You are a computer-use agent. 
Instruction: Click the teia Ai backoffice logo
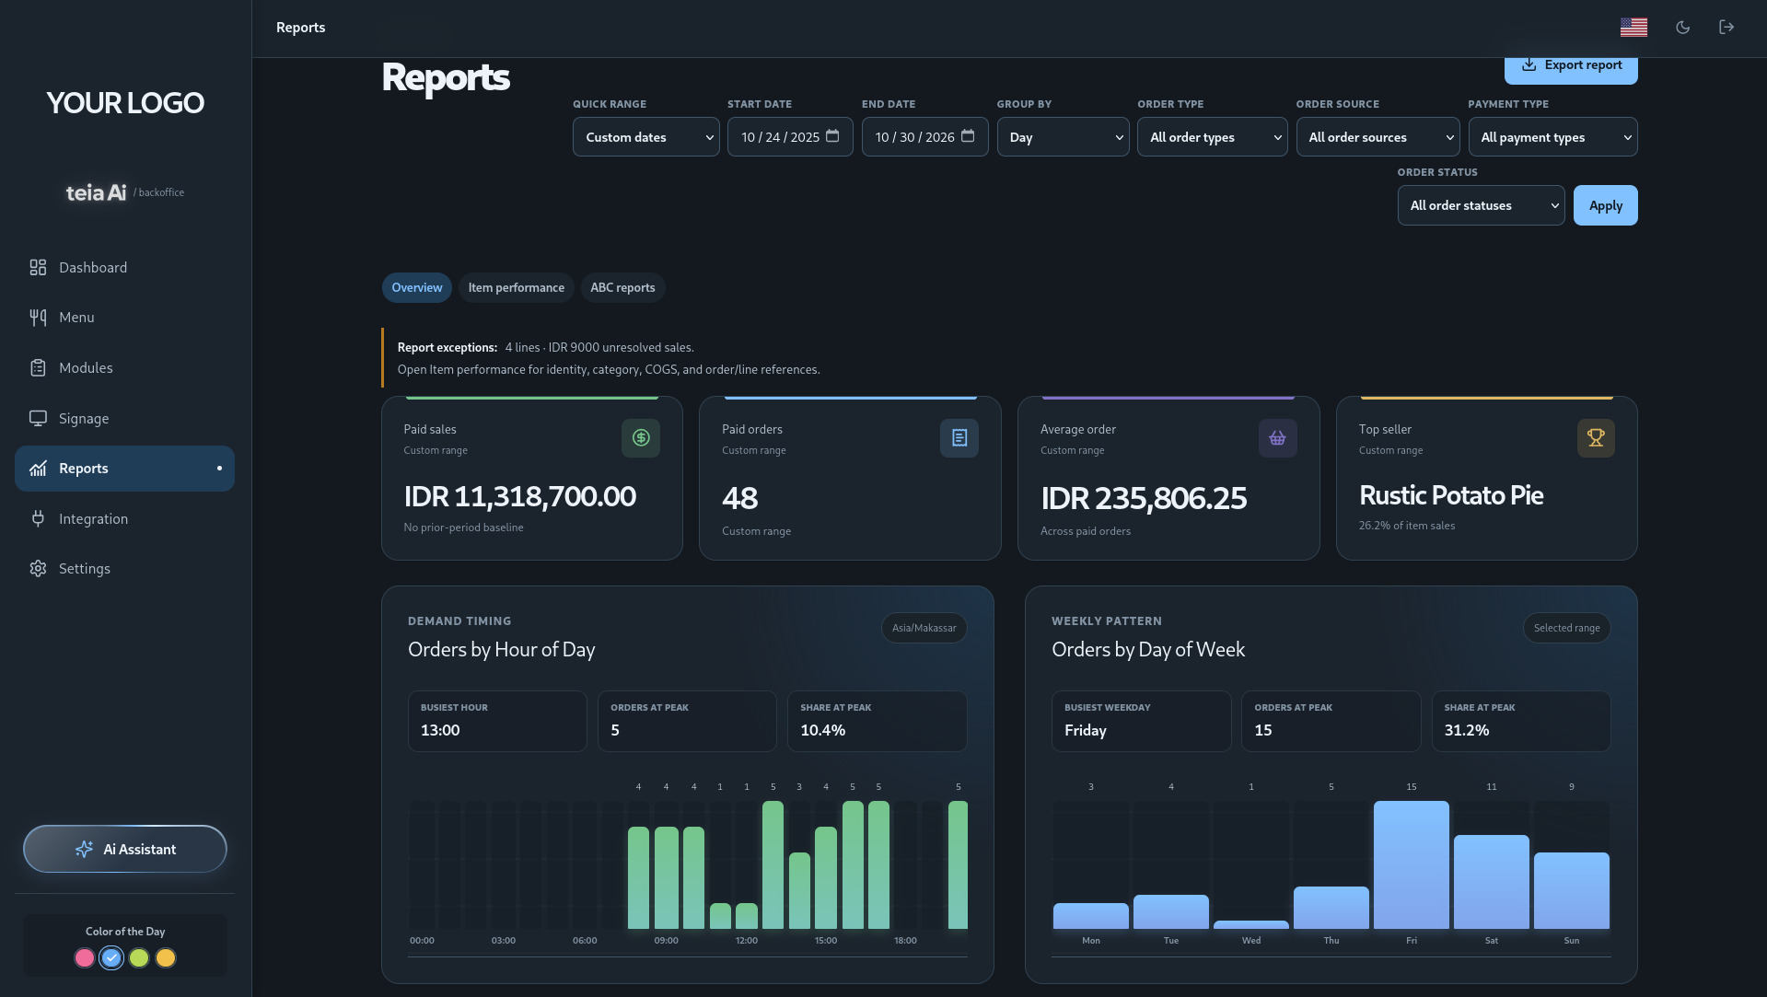125,192
